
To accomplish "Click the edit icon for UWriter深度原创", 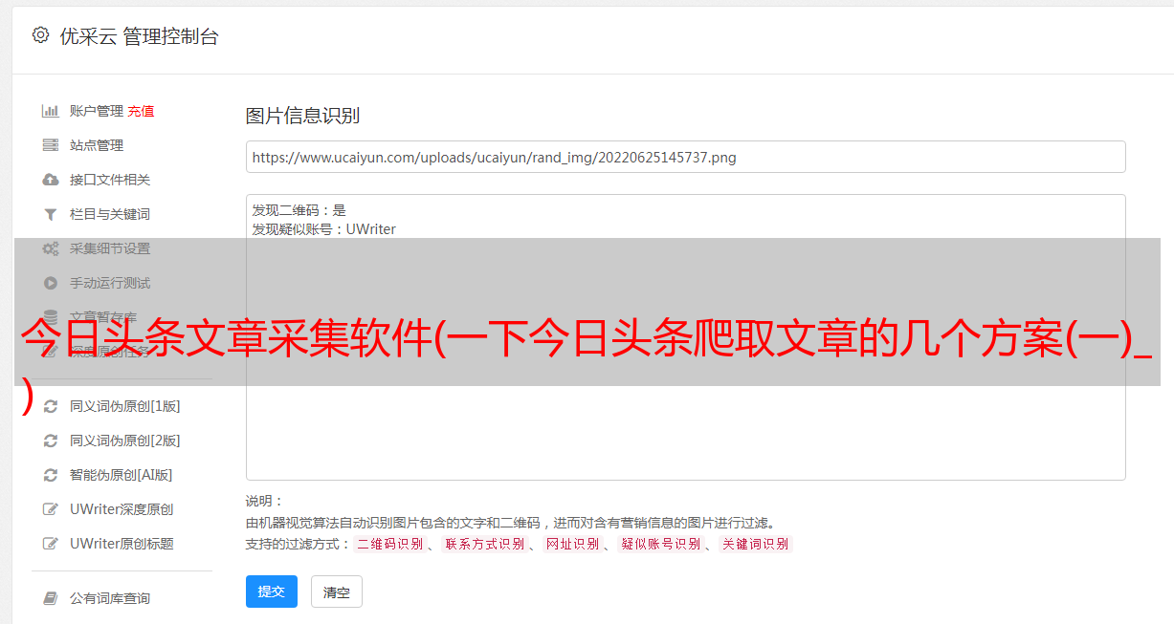I will 51,509.
